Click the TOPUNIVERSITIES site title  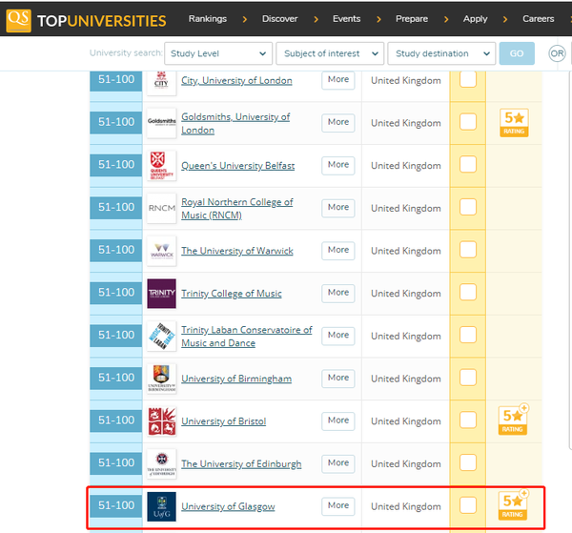point(102,21)
